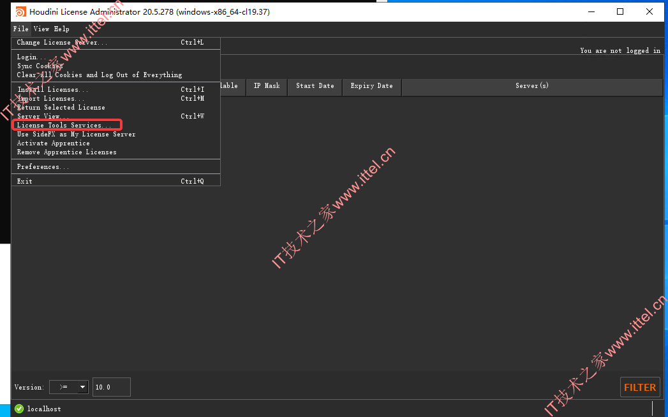The height and width of the screenshot is (417, 668).
Task: Choose Use SideFX as My License Server
Action: coord(115,134)
